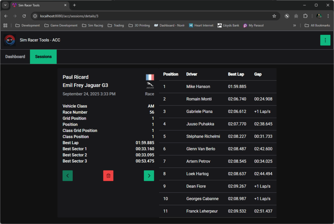Switch to the Dashboard tab
This screenshot has width=334, height=224.
[15, 57]
